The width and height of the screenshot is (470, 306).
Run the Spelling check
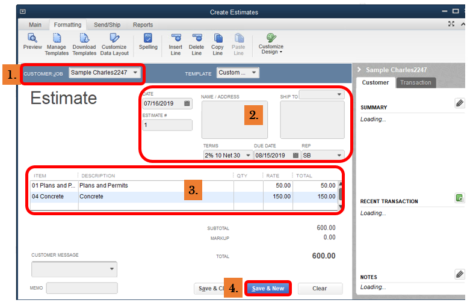[148, 41]
